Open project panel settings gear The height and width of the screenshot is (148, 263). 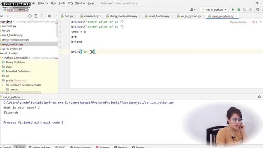tap(49, 16)
